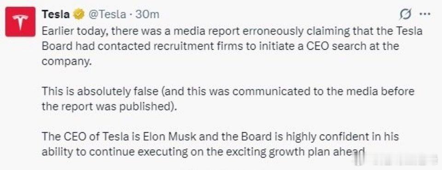The image size is (442, 170).
Task: Click the Tesla display name
Action: [56, 14]
